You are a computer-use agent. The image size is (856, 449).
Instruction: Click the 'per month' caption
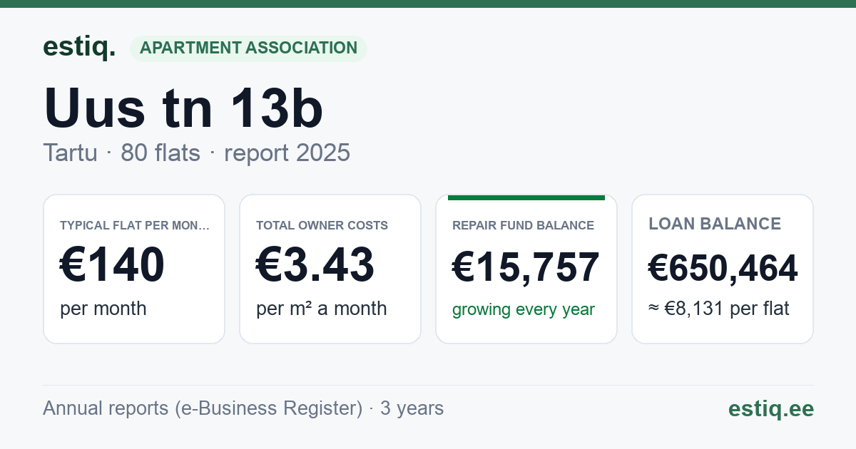pos(103,309)
